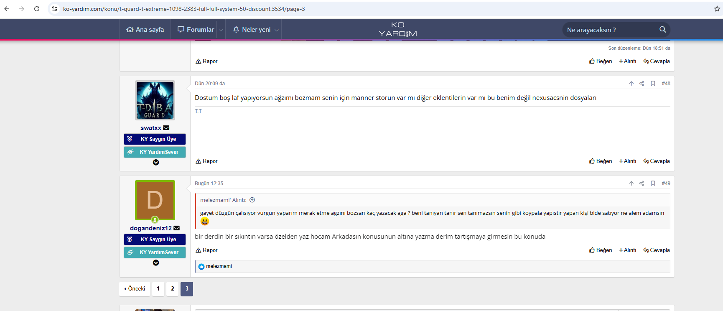Viewport: 723px width, 311px height.
Task: Click swatxx's KY YardımSever badge
Action: click(x=155, y=152)
